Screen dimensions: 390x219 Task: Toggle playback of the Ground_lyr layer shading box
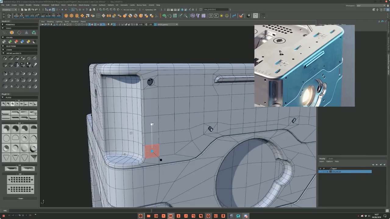[x=327, y=172]
